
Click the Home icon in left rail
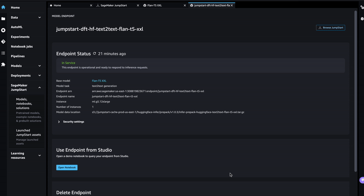click(3, 7)
